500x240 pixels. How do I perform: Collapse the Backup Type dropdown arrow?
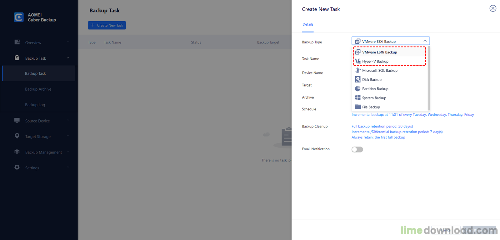tap(425, 41)
